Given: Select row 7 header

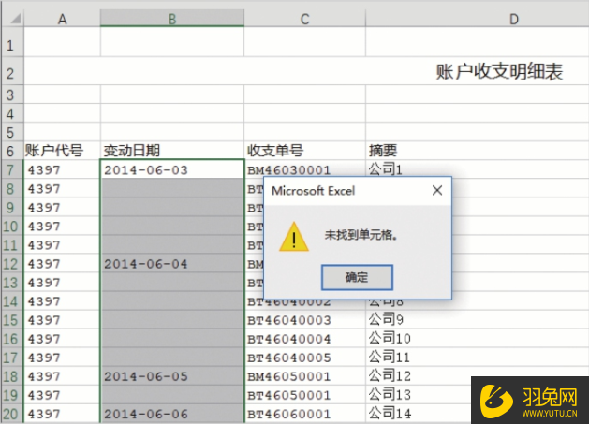Looking at the screenshot, I should [10, 169].
